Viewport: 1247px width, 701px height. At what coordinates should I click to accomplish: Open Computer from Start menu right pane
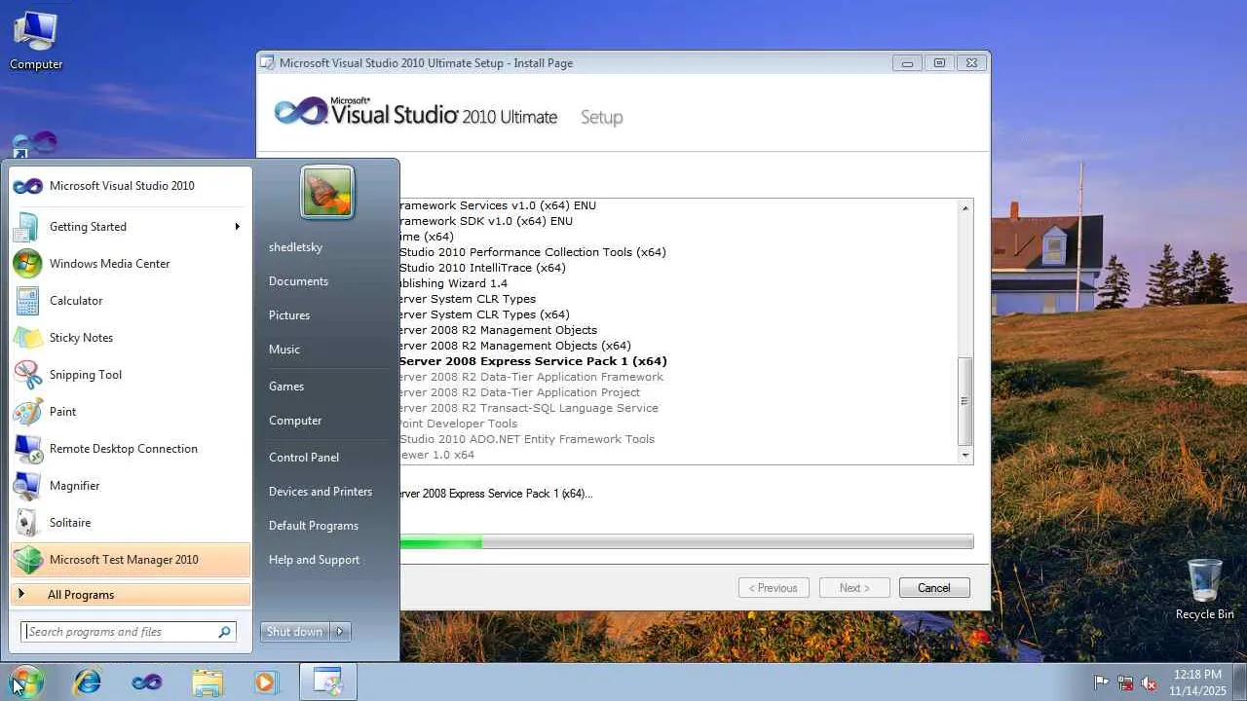click(x=295, y=421)
